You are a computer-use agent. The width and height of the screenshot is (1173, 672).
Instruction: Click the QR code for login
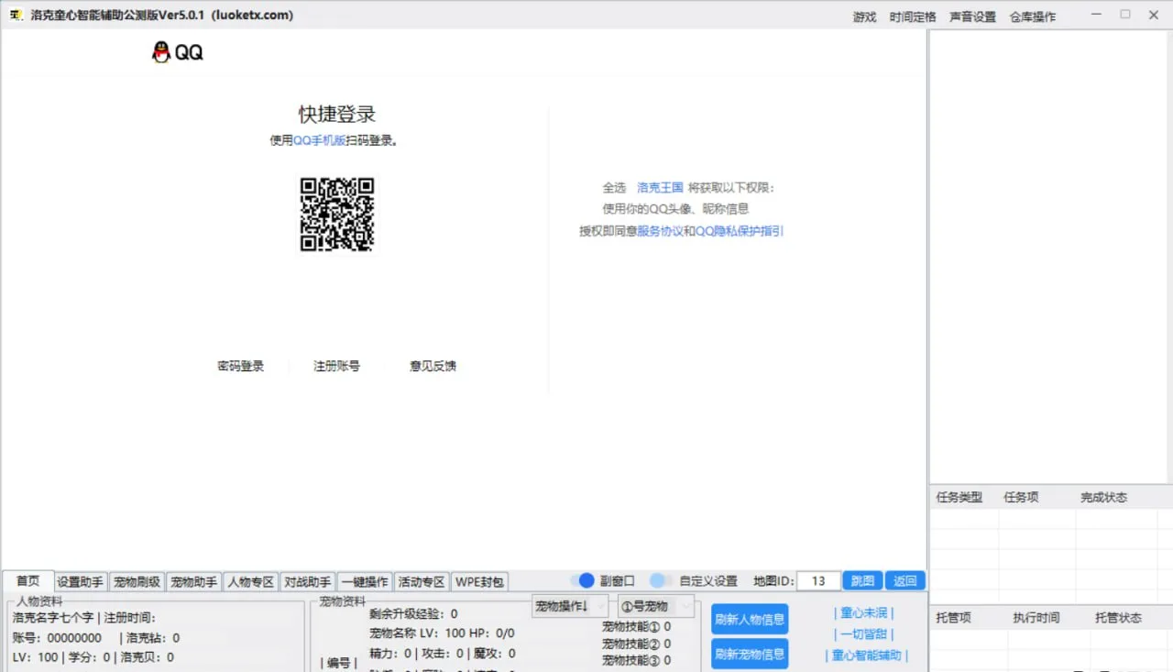(337, 215)
